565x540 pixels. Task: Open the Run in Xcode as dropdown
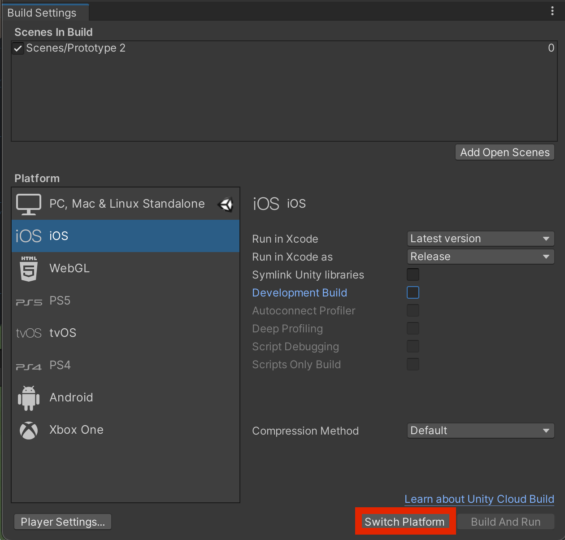pyautogui.click(x=481, y=257)
